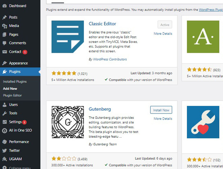Click the Posts pushpin icon
The image size is (223, 169).
tap(4, 17)
